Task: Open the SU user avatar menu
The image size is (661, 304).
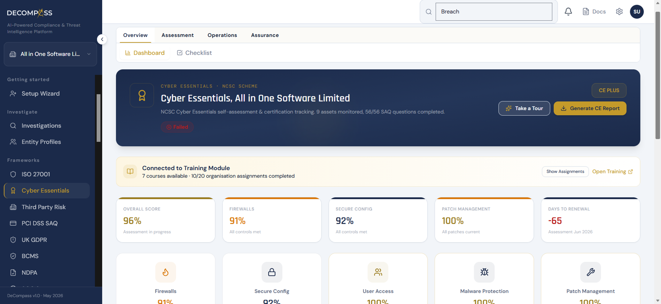Action: point(637,12)
